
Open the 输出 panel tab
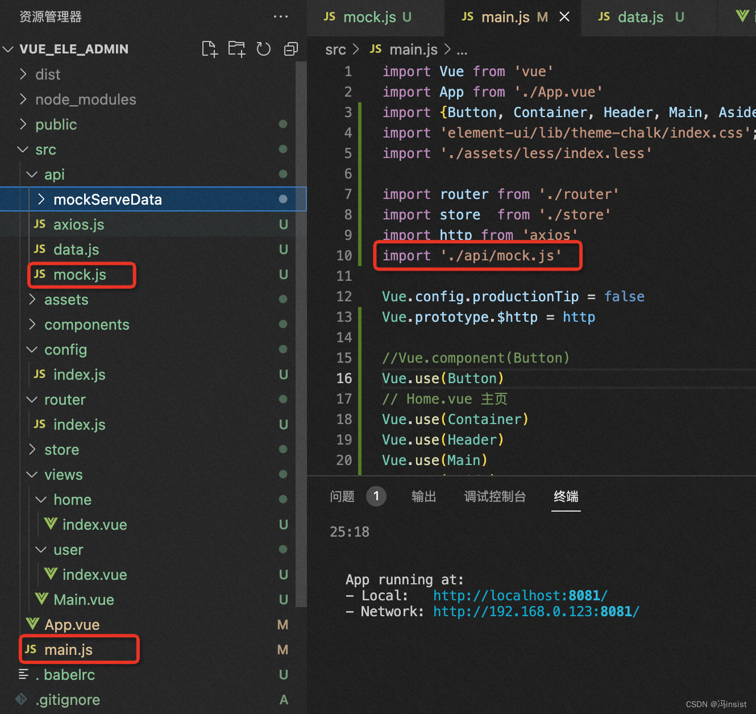coord(423,496)
